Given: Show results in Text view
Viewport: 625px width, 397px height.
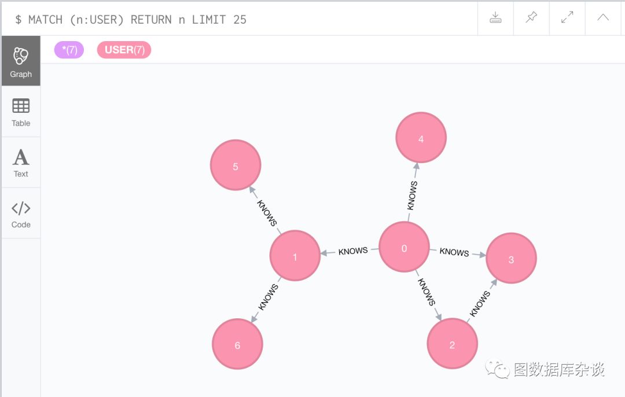Looking at the screenshot, I should [21, 163].
